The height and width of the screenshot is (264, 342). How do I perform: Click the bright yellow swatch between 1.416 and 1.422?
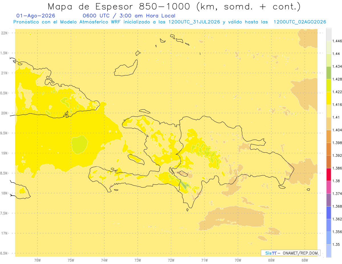coord(329,98)
